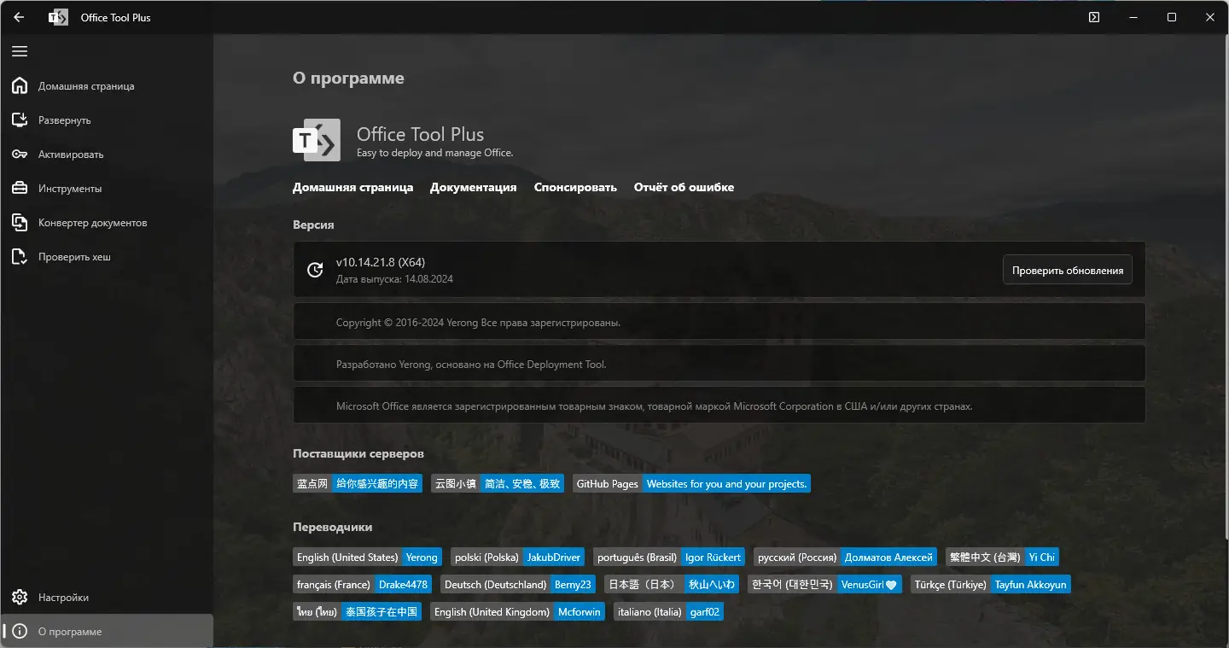Viewport: 1229px width, 648px height.
Task: Open the Домашняя страница link under logo
Action: 352,187
